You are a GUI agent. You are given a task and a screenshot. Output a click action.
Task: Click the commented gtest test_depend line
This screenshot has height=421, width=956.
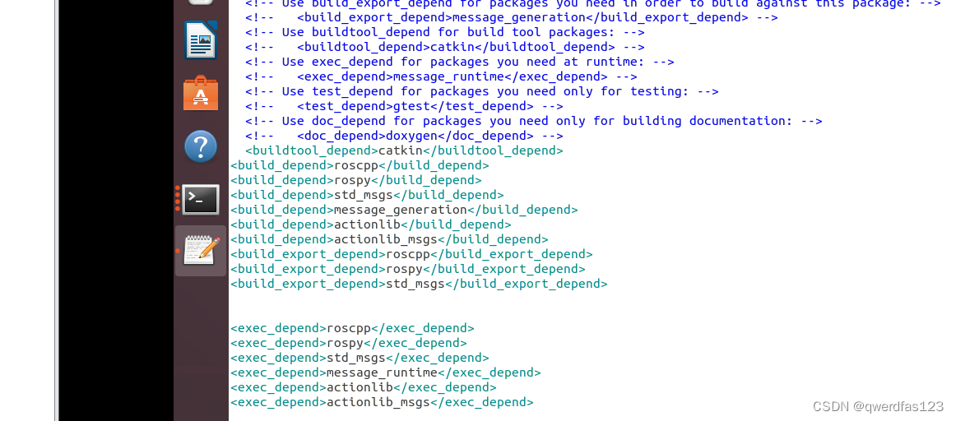[404, 106]
